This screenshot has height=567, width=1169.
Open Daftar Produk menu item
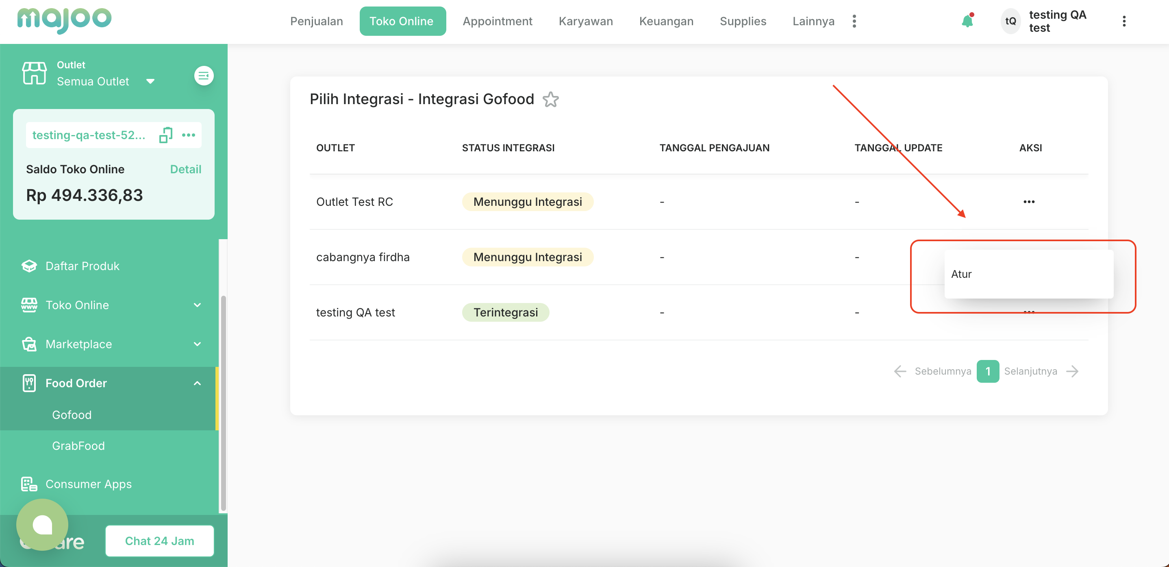pos(82,266)
